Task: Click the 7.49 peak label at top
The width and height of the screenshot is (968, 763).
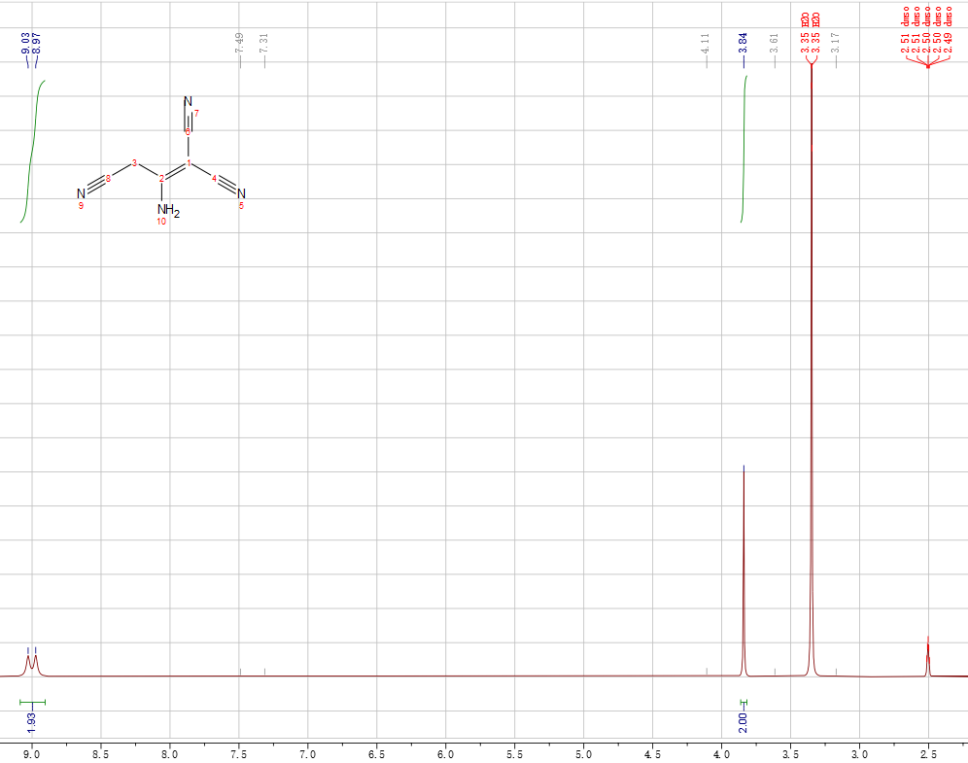Action: point(239,43)
